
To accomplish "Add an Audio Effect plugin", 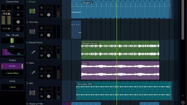I will pos(12,73).
